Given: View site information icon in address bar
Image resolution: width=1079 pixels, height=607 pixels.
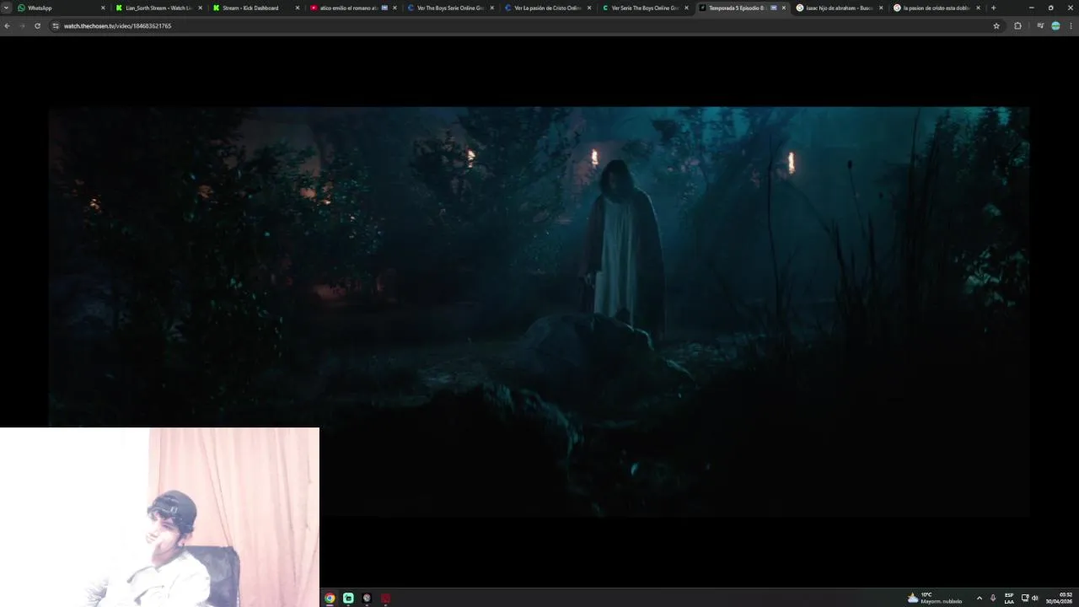Looking at the screenshot, I should pyautogui.click(x=56, y=26).
